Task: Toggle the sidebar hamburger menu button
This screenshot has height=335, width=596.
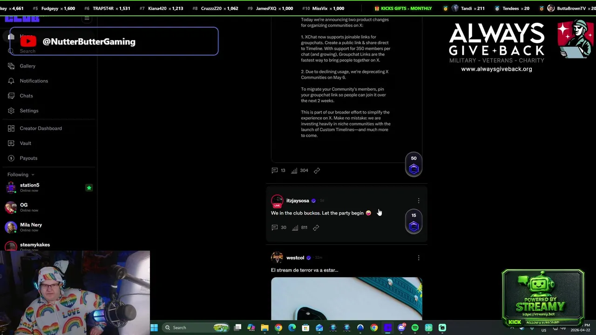Action: click(87, 19)
